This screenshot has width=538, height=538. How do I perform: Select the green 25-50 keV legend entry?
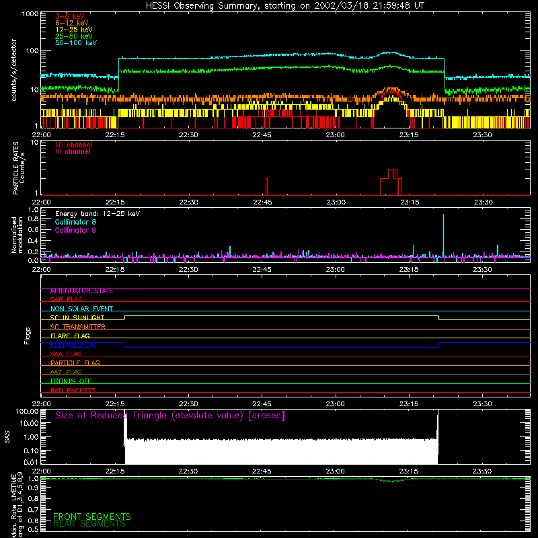(x=74, y=36)
